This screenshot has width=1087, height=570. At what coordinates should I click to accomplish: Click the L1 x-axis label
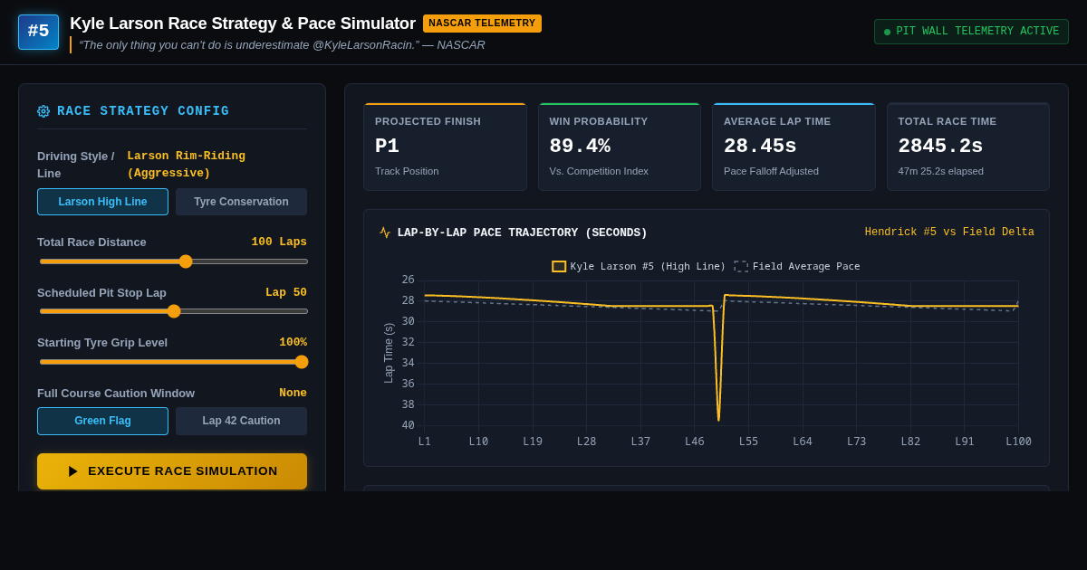coord(425,442)
